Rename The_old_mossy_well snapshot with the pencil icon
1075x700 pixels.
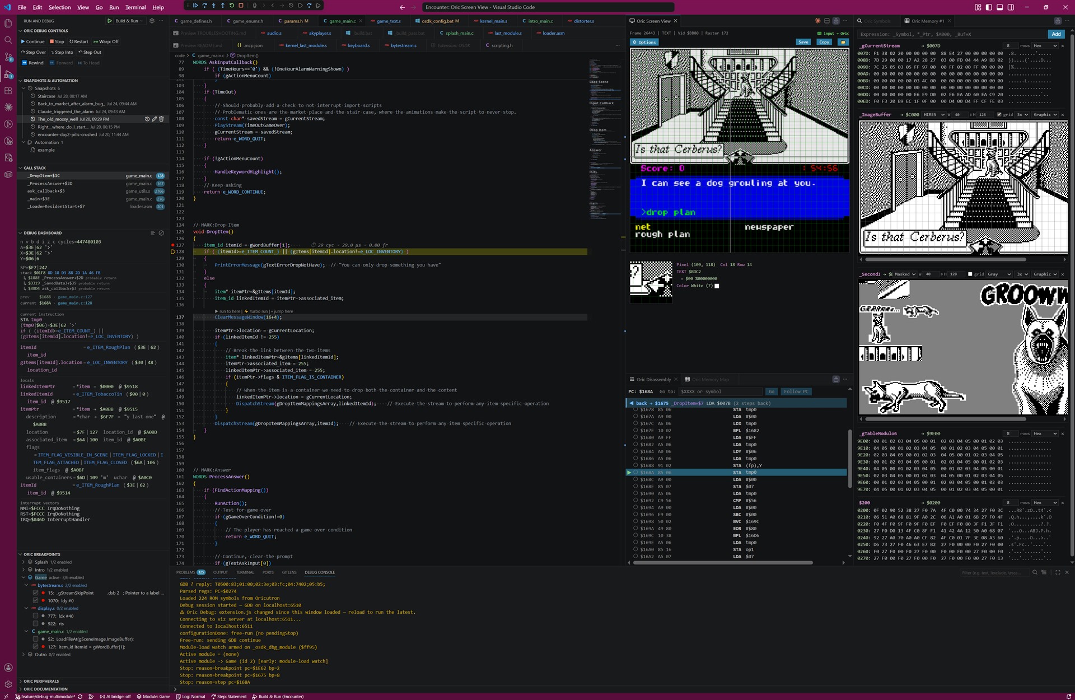coord(155,119)
